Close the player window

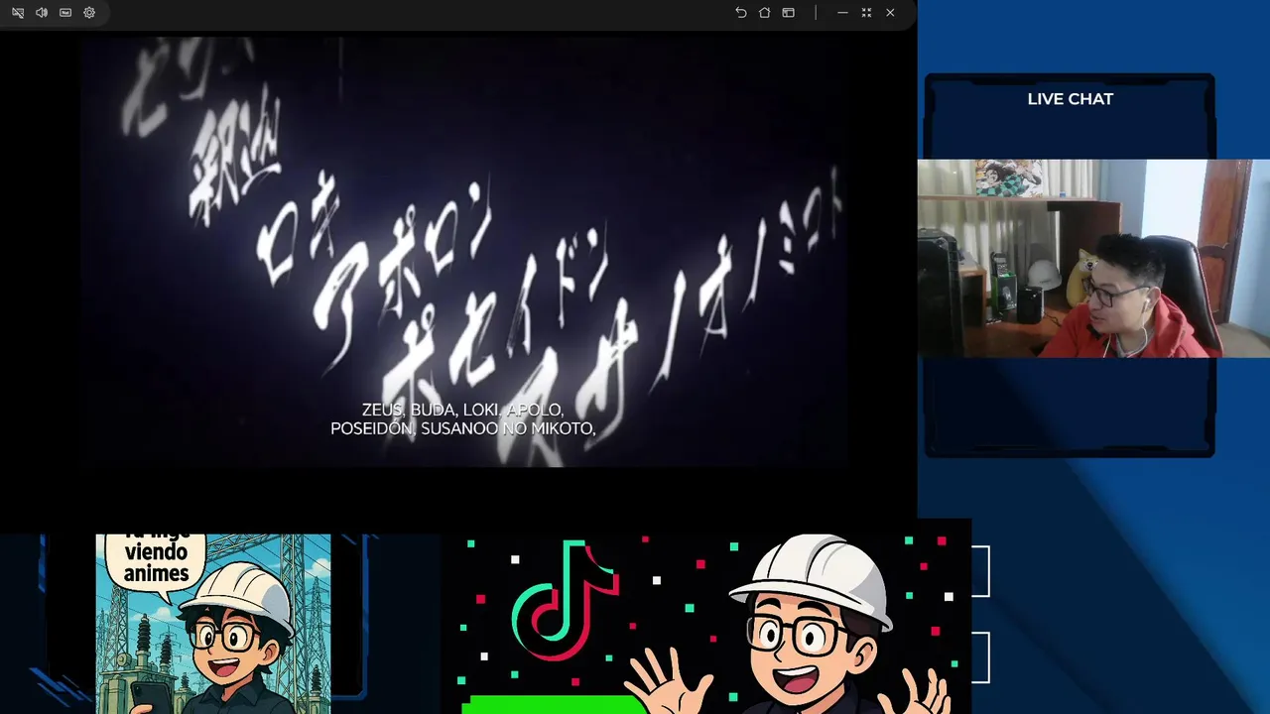point(890,13)
